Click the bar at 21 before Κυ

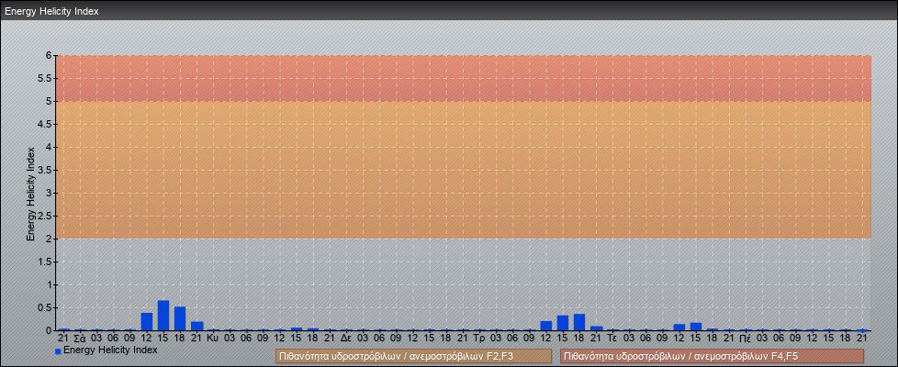coord(196,326)
